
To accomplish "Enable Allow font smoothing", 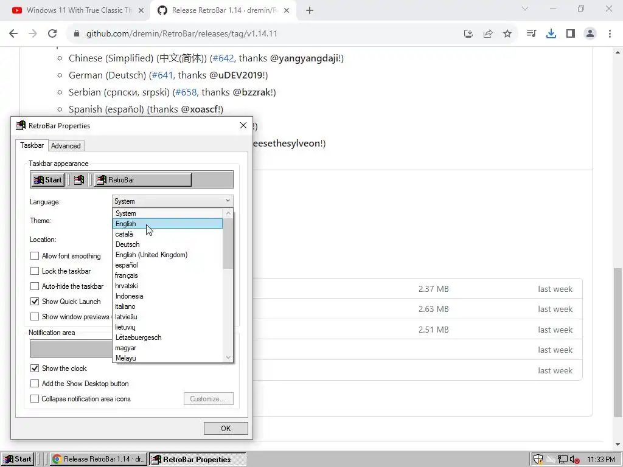I will pyautogui.click(x=35, y=256).
